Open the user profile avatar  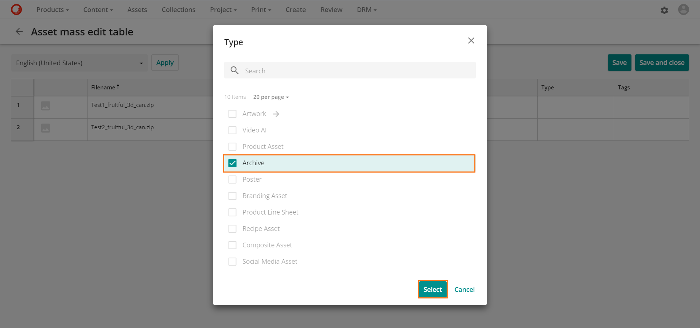[x=683, y=9]
